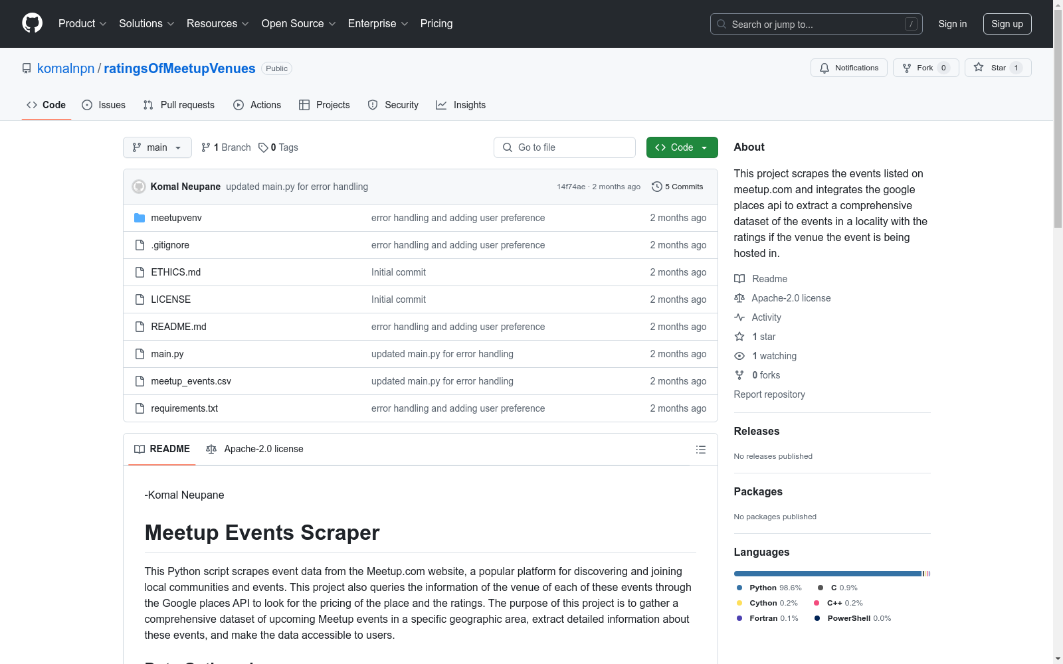This screenshot has width=1063, height=664.
Task: Click the scales icon beside Apache-2.0 license in About
Action: point(739,298)
